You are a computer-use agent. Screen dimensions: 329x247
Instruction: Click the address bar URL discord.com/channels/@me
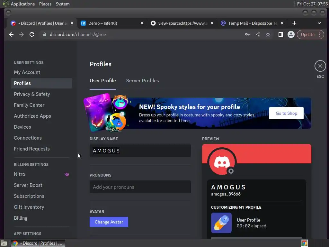click(78, 34)
